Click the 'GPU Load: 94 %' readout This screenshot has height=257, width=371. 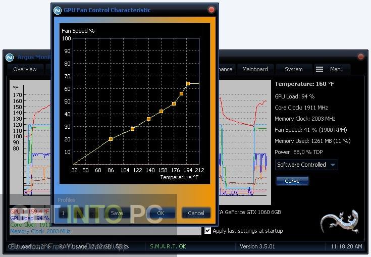pyautogui.click(x=295, y=96)
